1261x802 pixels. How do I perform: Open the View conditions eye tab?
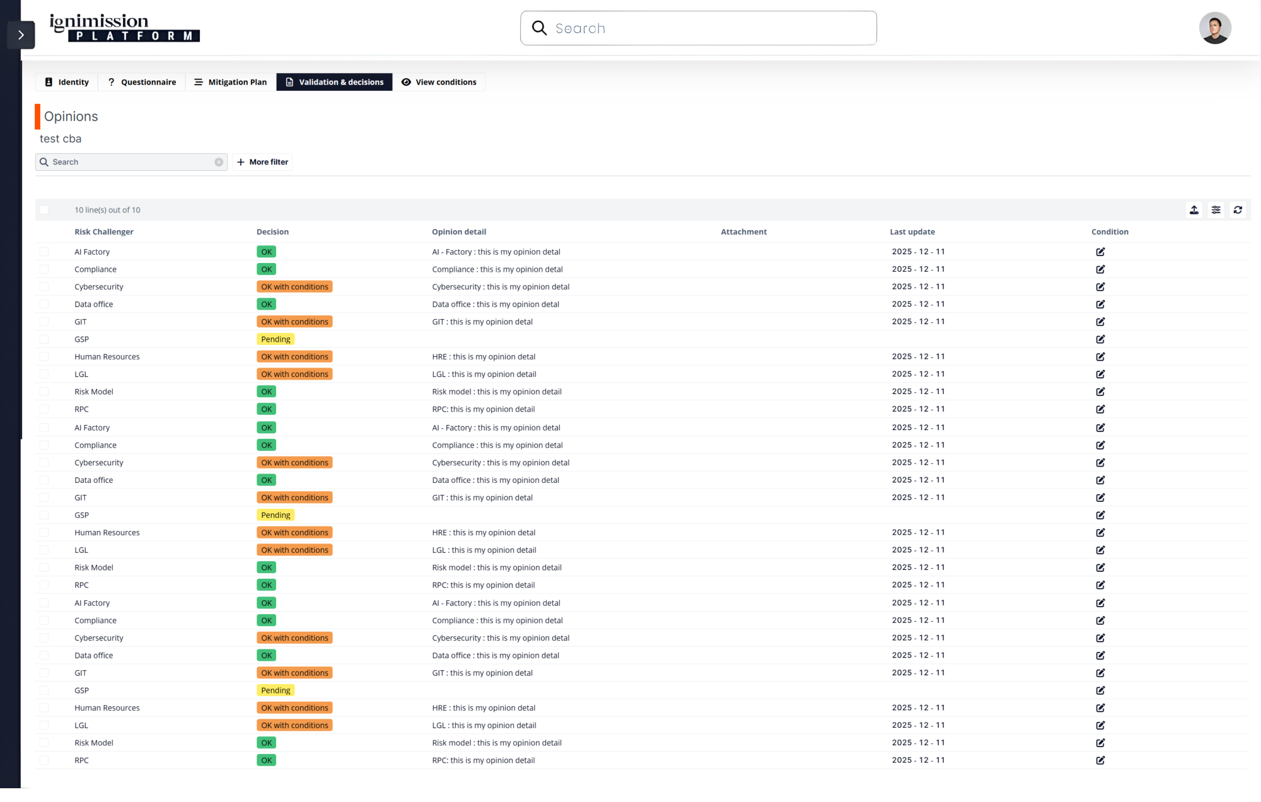[439, 82]
